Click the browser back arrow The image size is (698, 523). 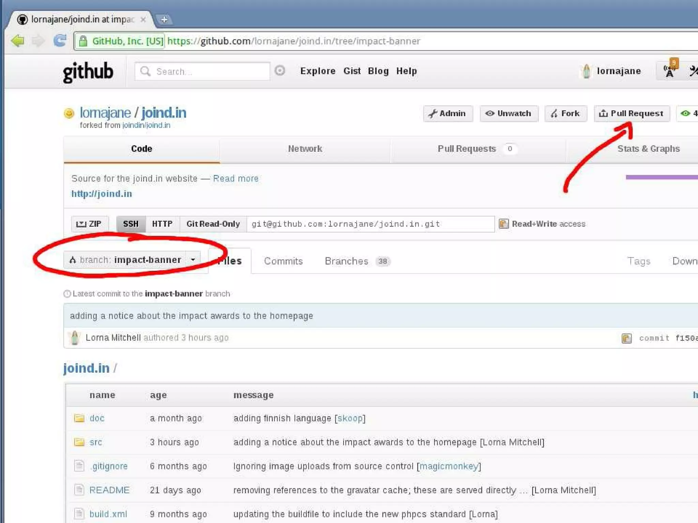tap(18, 41)
